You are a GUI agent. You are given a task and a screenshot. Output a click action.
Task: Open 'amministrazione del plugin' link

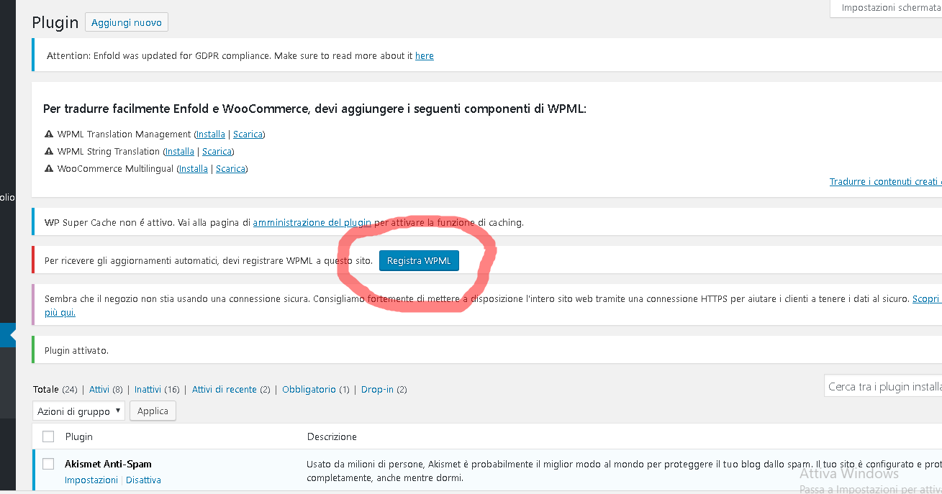pos(312,222)
